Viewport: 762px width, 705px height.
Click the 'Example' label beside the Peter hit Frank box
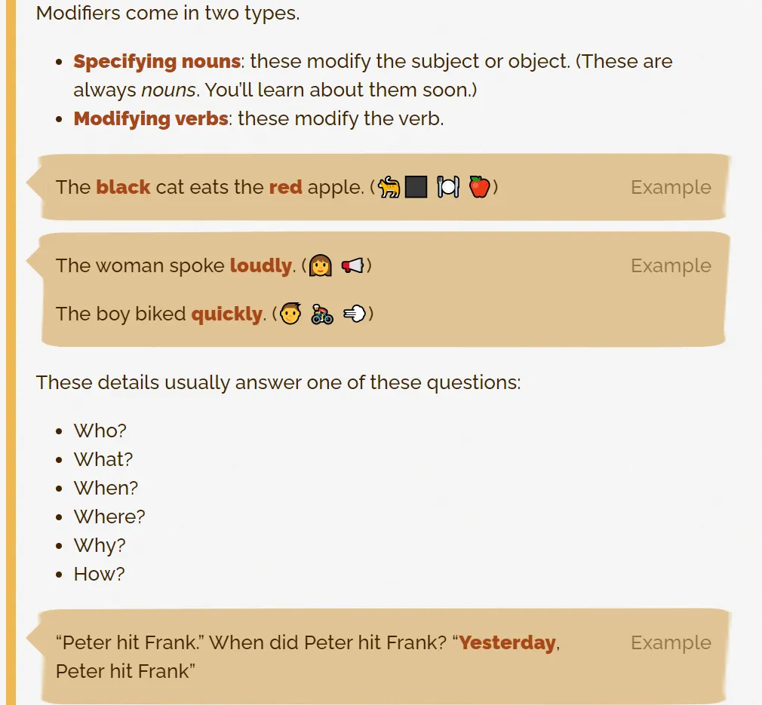[671, 642]
